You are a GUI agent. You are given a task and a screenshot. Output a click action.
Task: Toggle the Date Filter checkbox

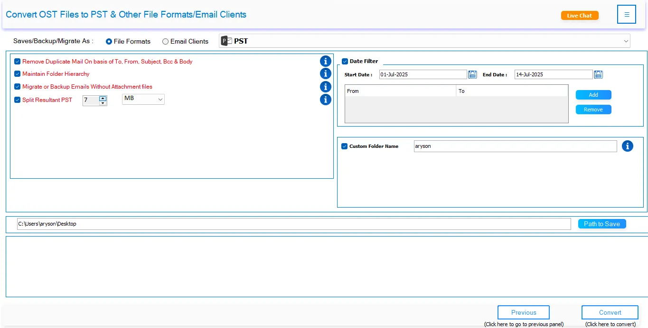[x=345, y=61]
